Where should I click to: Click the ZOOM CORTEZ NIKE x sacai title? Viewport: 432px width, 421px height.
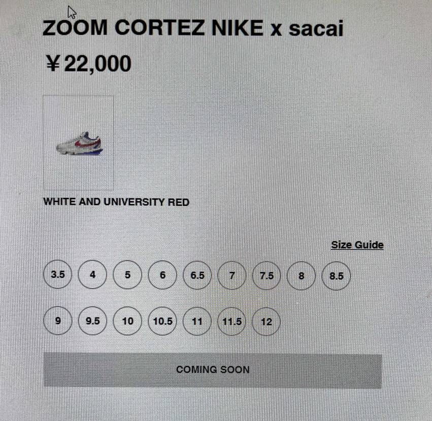click(193, 28)
